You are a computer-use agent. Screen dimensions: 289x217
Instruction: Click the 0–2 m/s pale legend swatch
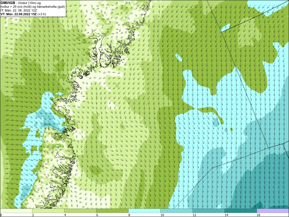pos(16,211)
